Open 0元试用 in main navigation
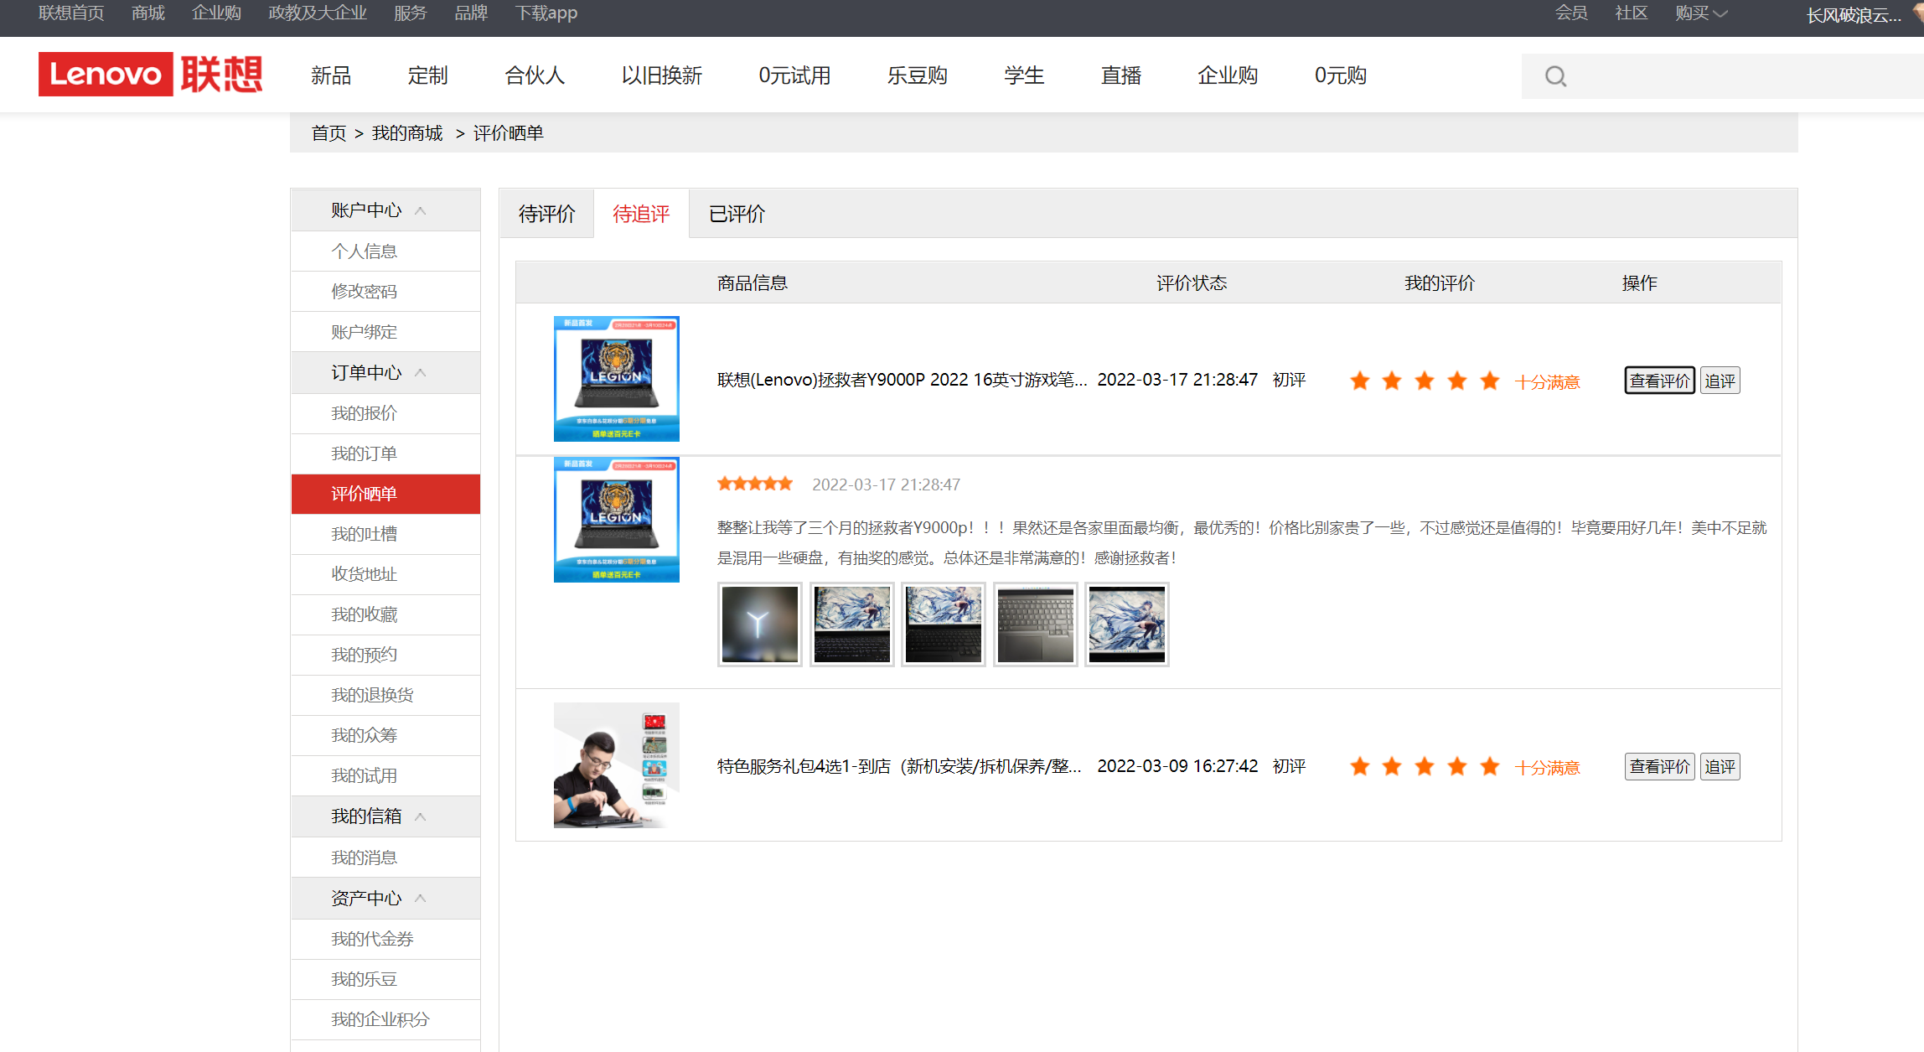 point(794,75)
